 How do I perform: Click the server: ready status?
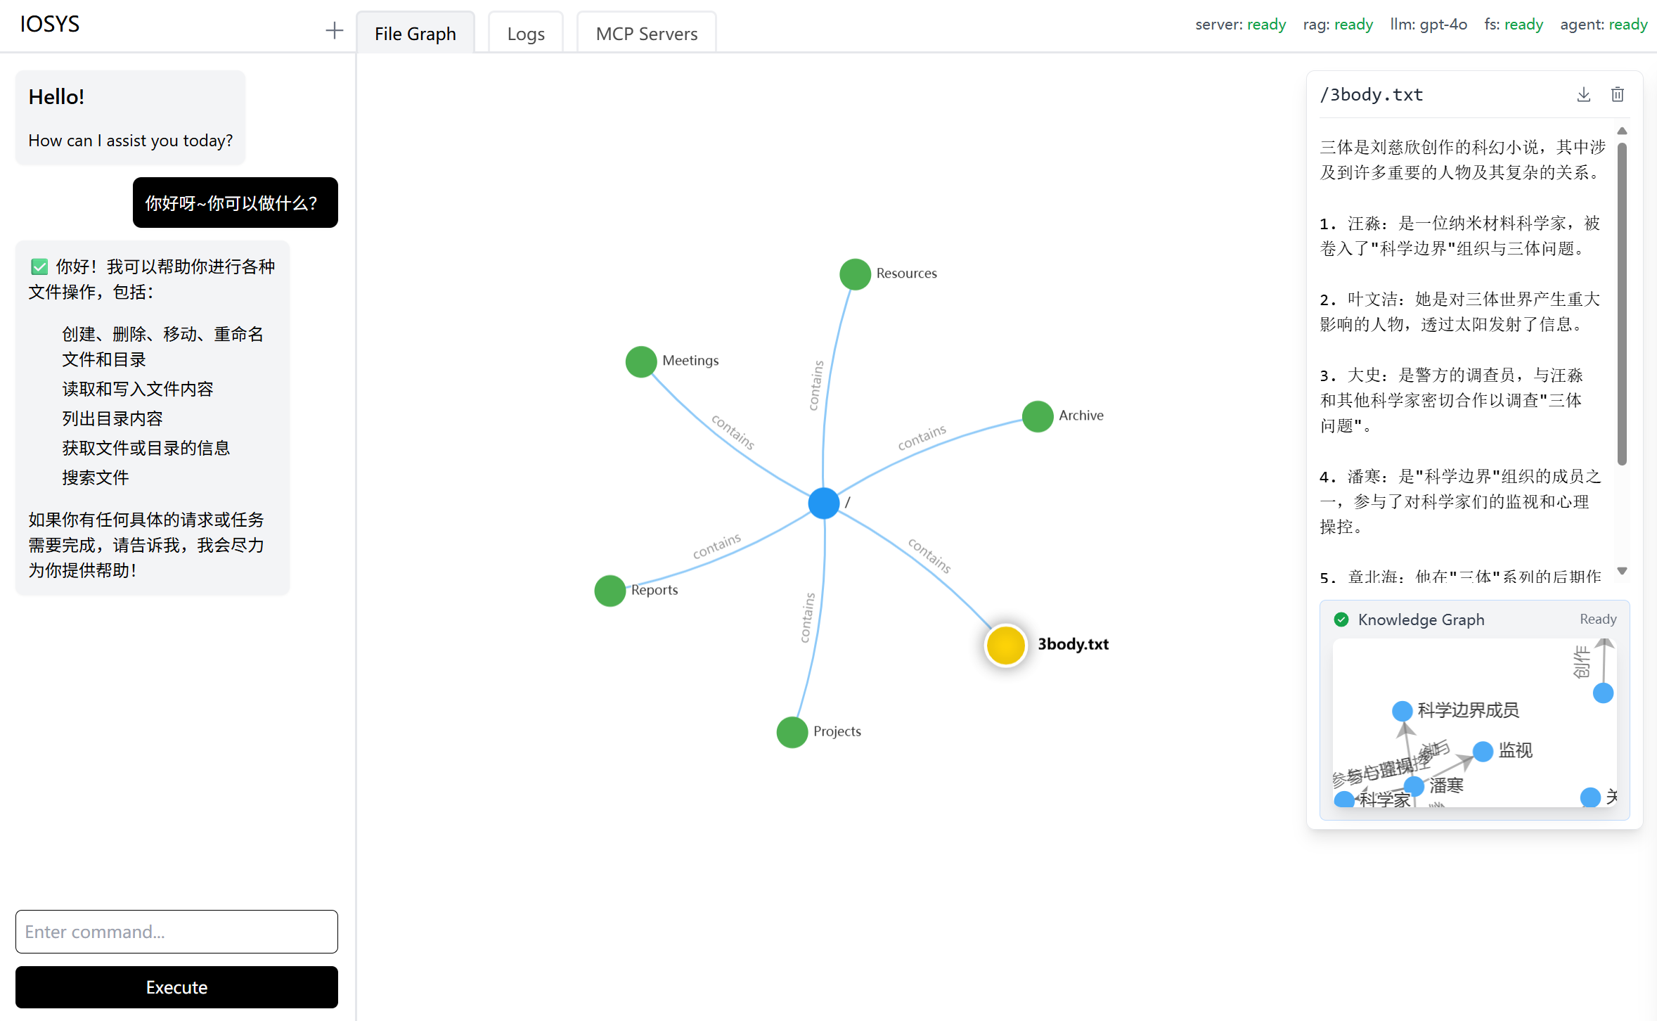1241,25
